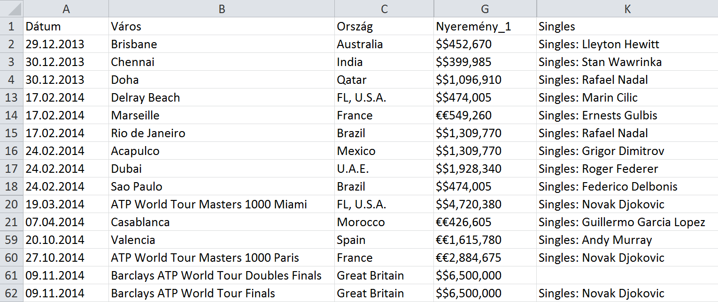Select column A header
Screen dimensions: 718x302
66,8
